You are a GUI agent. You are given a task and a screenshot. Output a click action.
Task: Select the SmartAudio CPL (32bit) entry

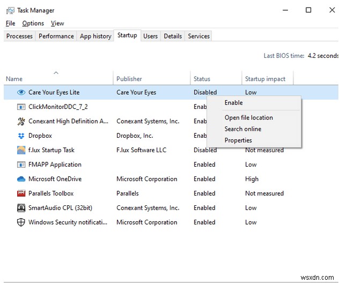tap(60, 208)
